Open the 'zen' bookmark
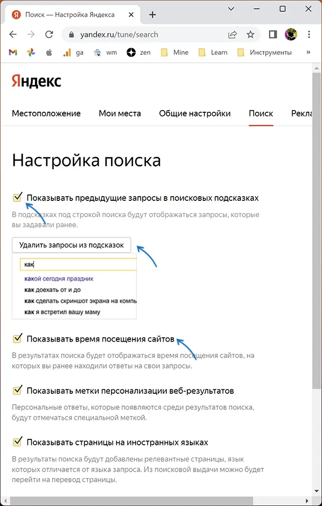This screenshot has height=506, width=322. pyautogui.click(x=138, y=53)
